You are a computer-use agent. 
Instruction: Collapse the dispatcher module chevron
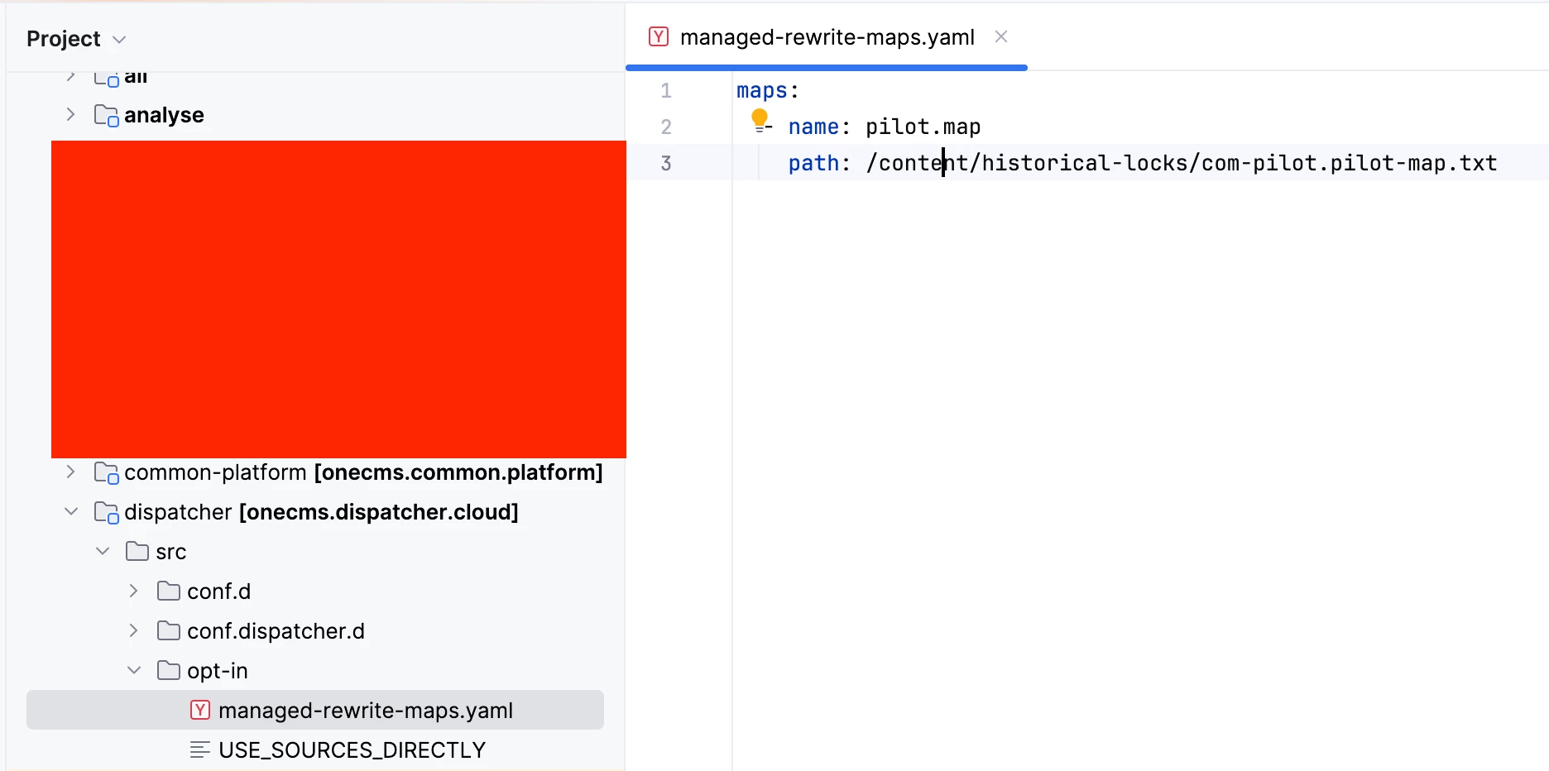tap(71, 512)
